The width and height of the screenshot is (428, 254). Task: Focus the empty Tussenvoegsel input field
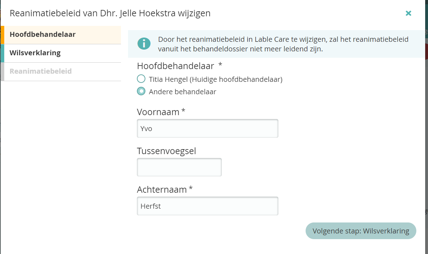coord(179,167)
